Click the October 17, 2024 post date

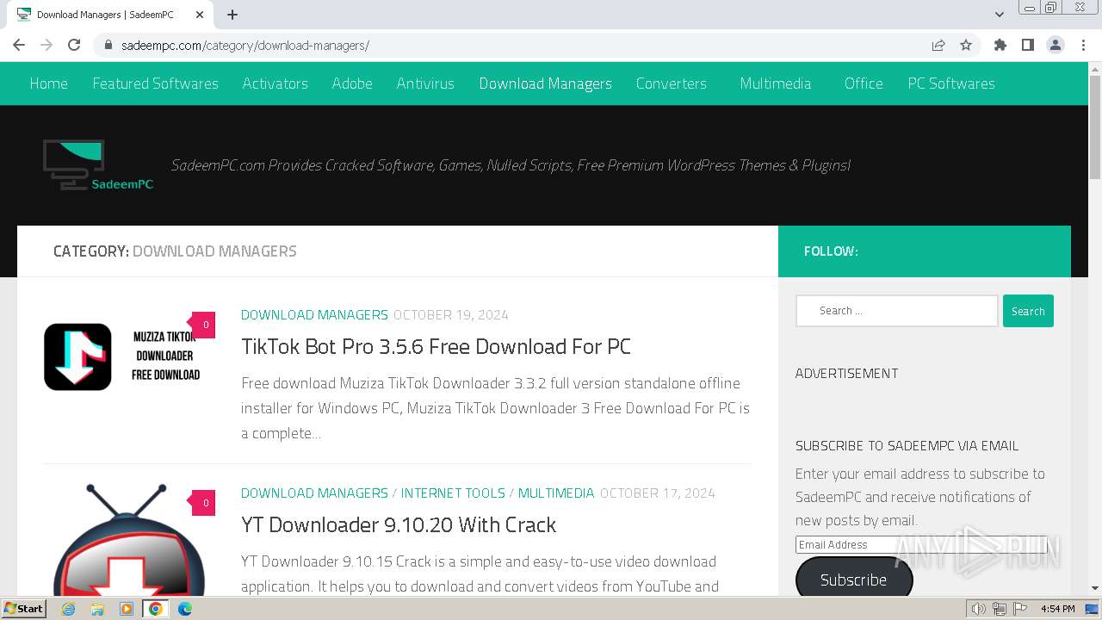[657, 493]
